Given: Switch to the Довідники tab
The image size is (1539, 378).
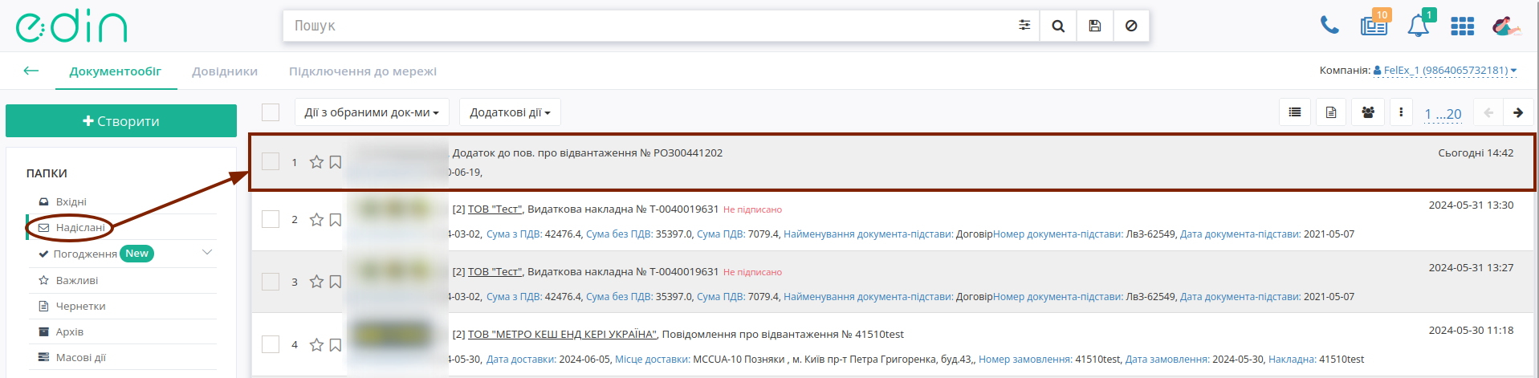Looking at the screenshot, I should click(225, 71).
